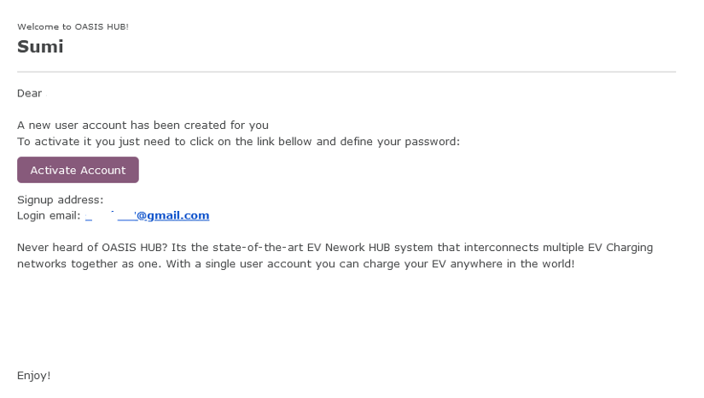This screenshot has height=398, width=704.
Task: Click the 'Welcome to OASIS HUB!' header text
Action: (73, 27)
